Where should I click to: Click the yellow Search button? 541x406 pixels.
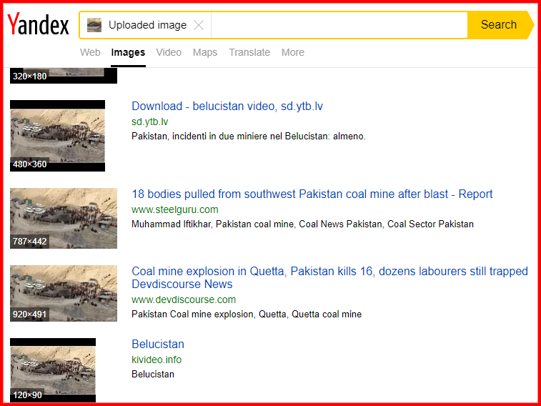pos(500,25)
